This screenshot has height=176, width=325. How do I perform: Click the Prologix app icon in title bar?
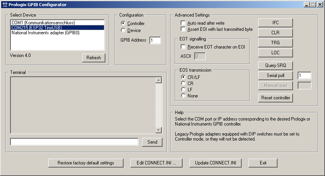click(x=5, y=5)
